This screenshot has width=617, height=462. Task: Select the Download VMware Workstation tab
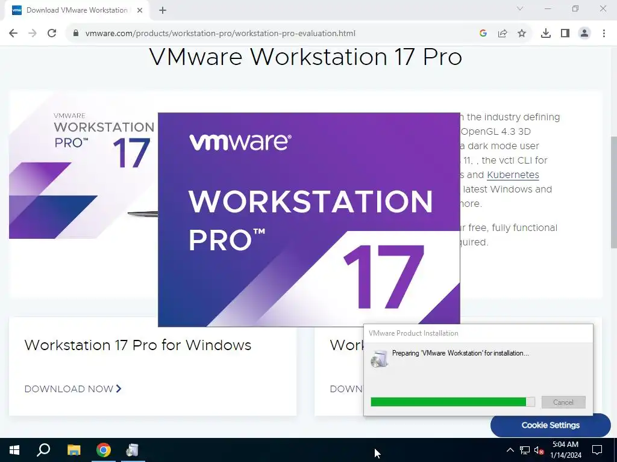77,10
